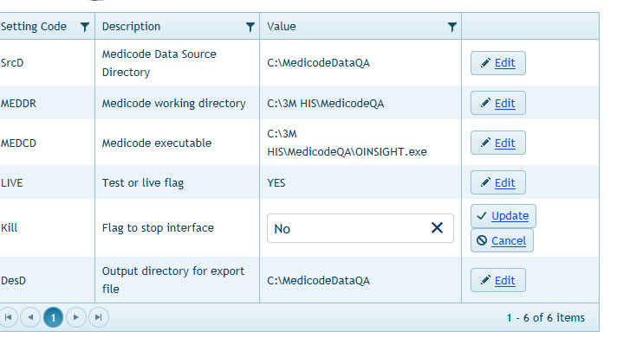Go to the first page
The image size is (617, 344).
click(9, 317)
